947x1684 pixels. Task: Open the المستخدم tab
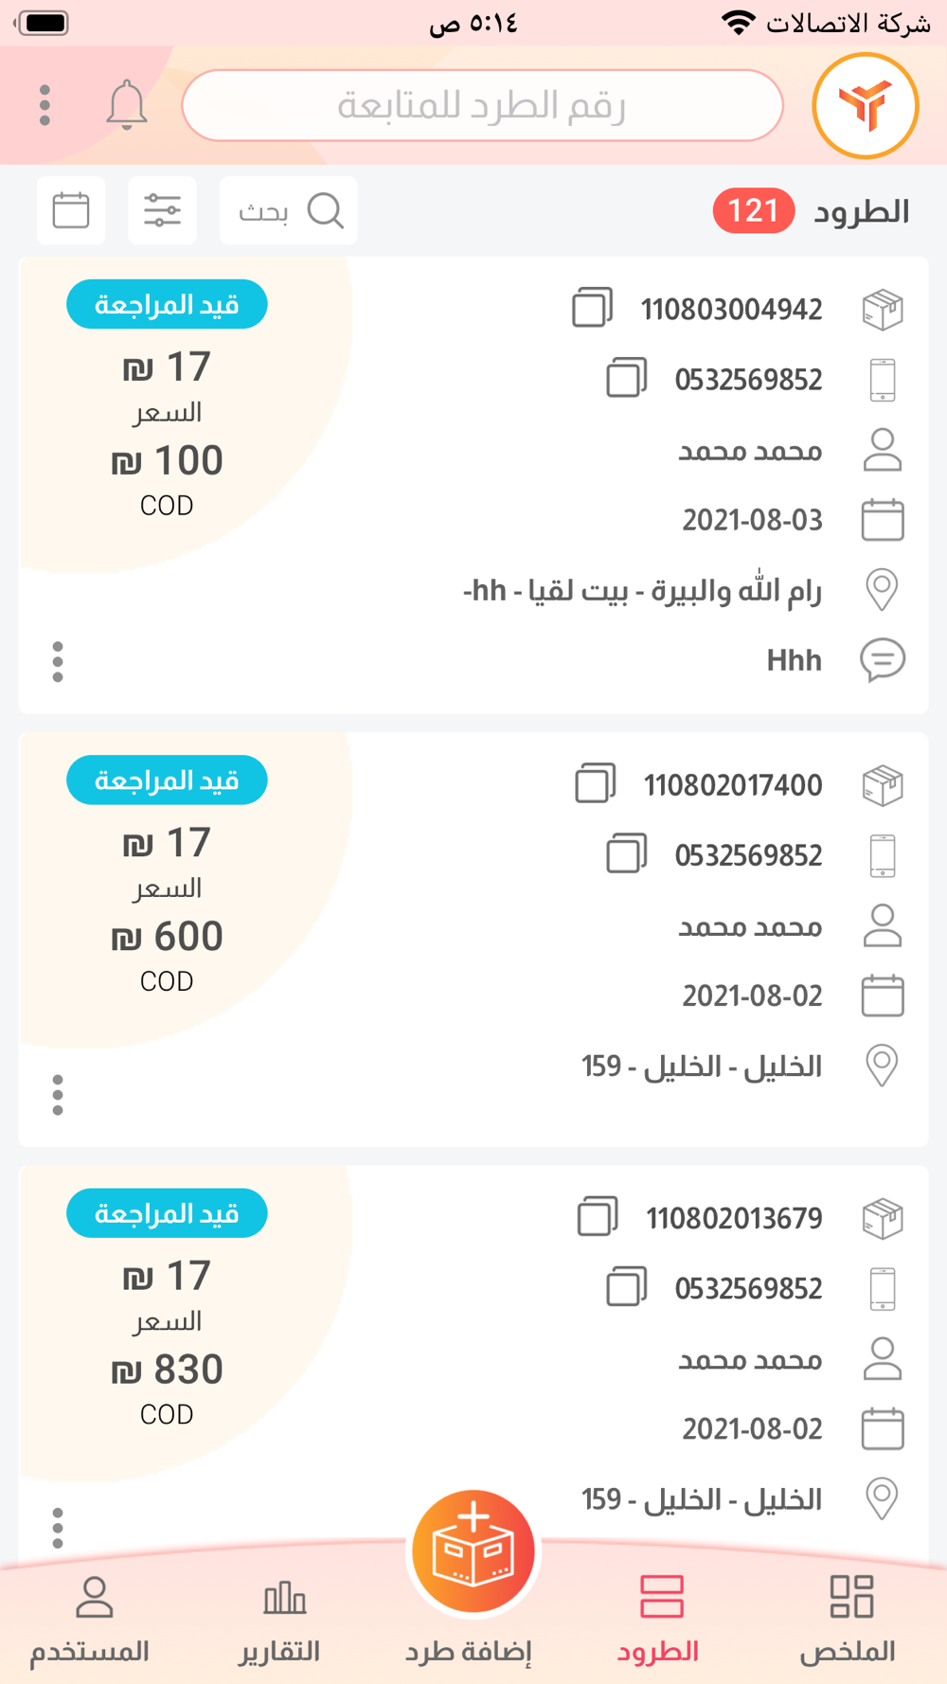(91, 1620)
